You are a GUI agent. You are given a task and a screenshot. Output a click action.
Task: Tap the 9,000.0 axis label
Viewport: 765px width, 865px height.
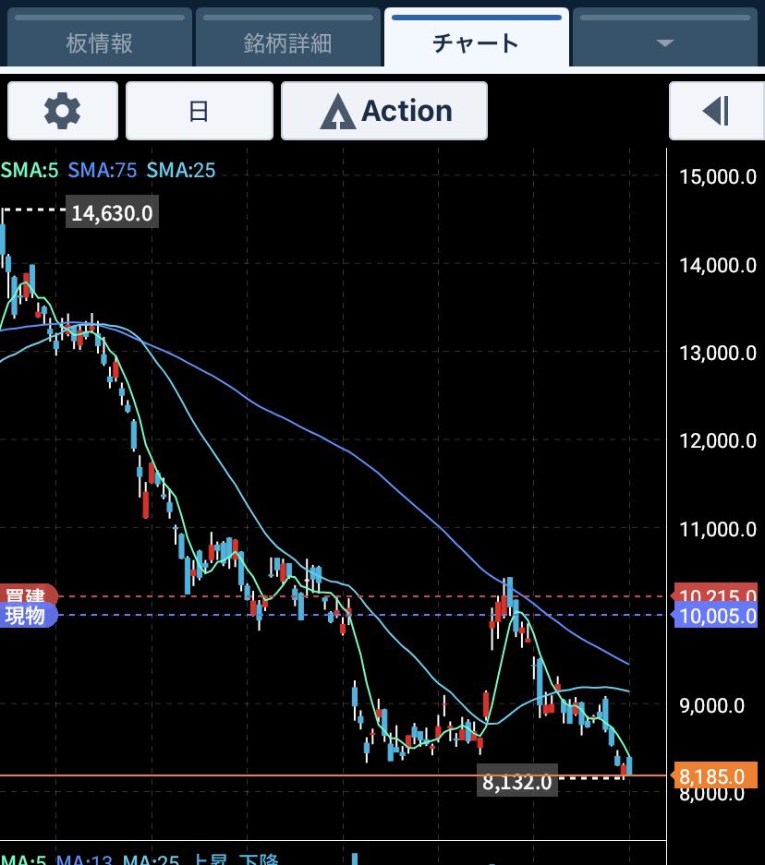pos(712,705)
